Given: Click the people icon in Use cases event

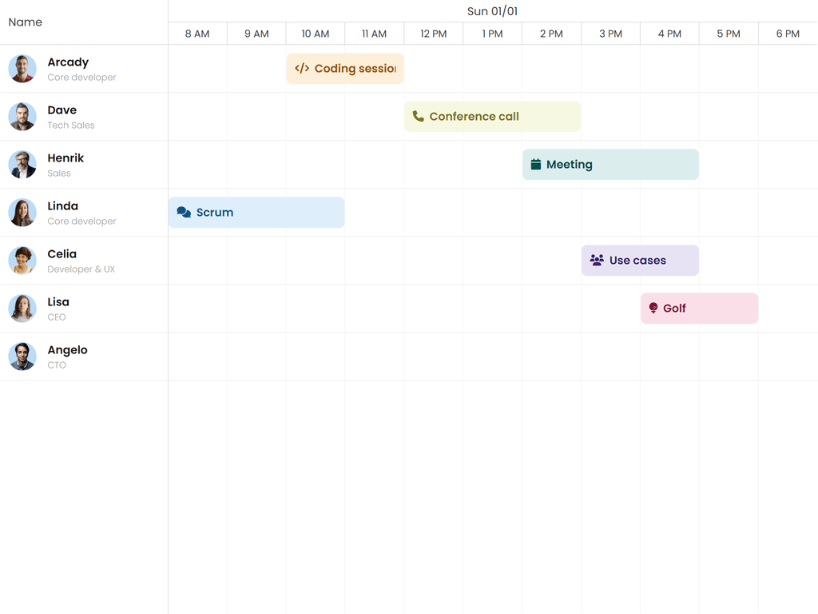Looking at the screenshot, I should [x=597, y=261].
